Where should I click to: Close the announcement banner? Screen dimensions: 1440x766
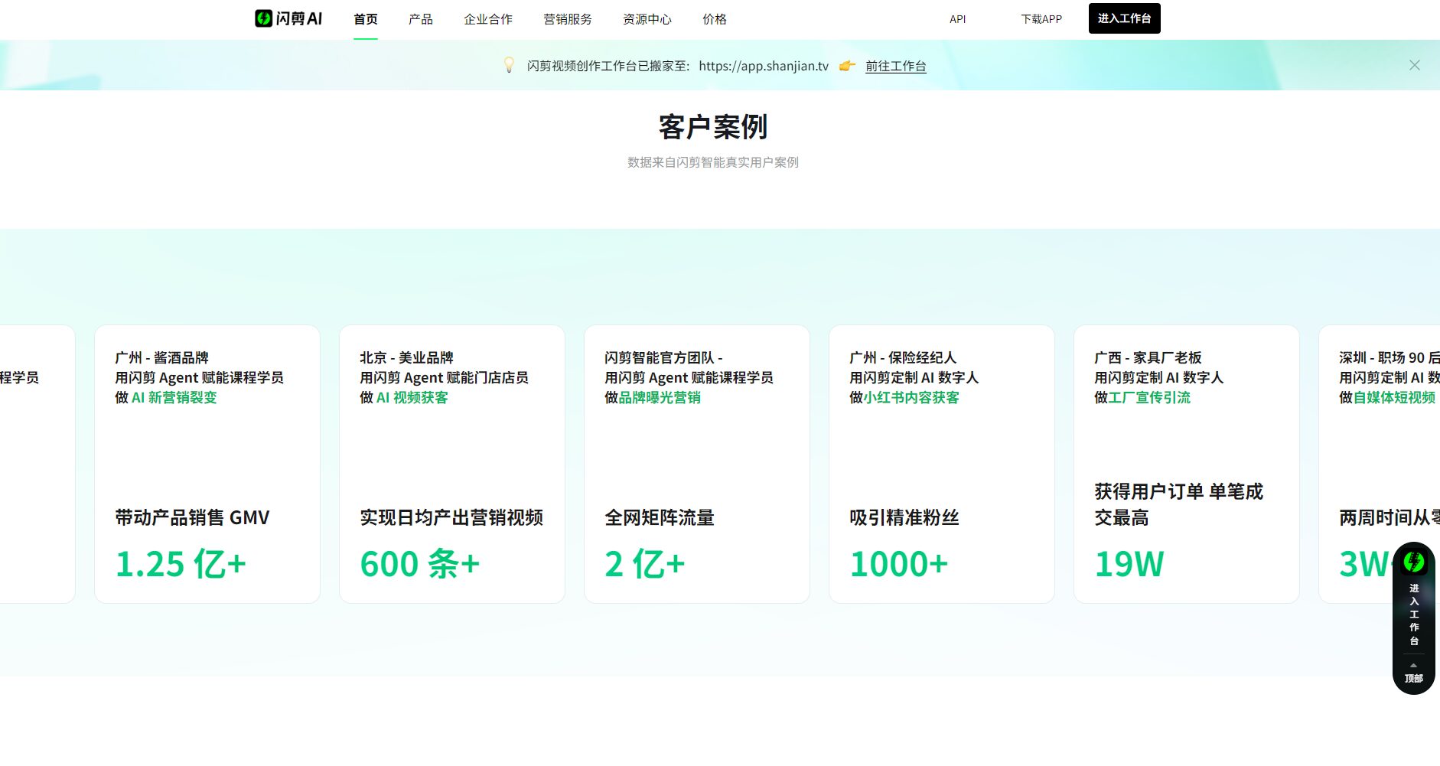1415,65
